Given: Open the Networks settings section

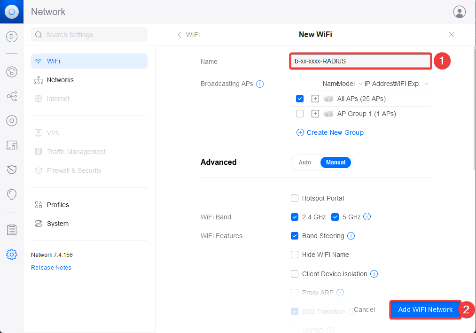Looking at the screenshot, I should pos(89,80).
